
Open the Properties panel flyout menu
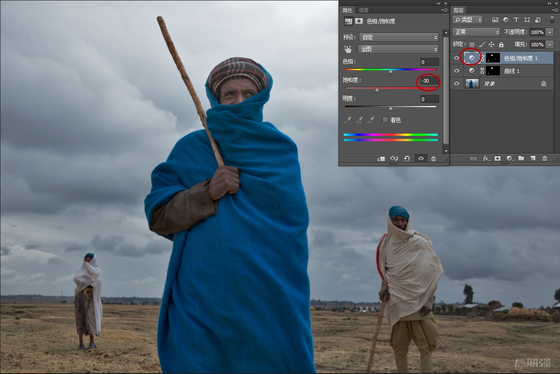point(444,10)
